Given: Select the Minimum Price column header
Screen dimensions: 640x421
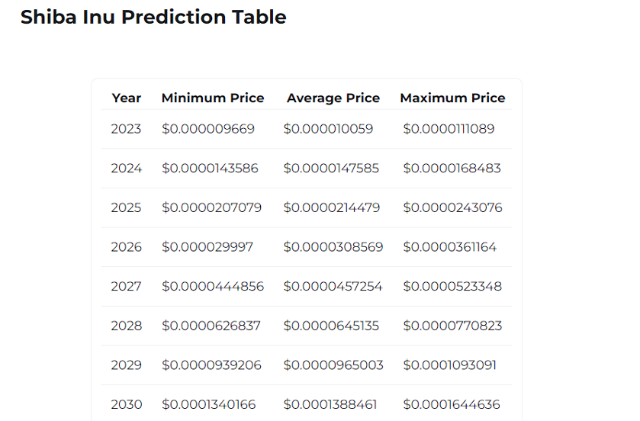Looking at the screenshot, I should coord(213,98).
